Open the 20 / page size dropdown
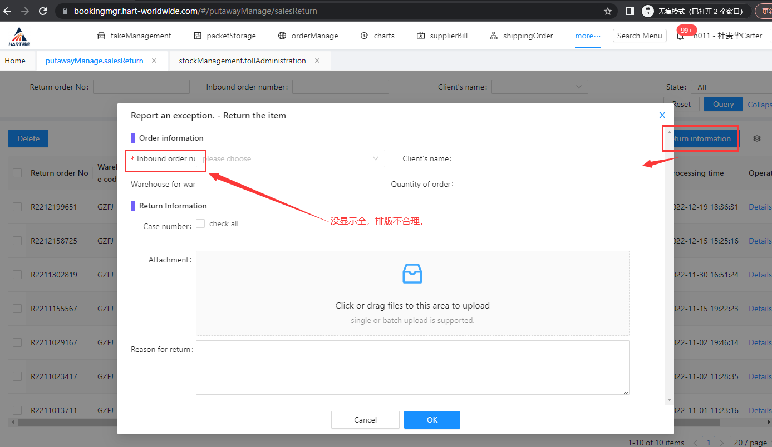Screen dimensions: 772x447 tap(750, 443)
